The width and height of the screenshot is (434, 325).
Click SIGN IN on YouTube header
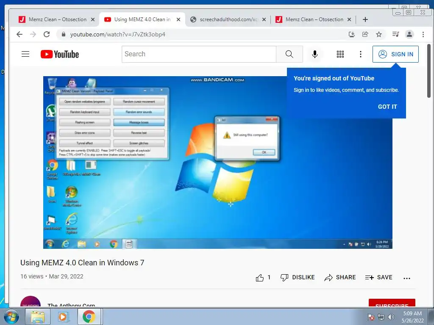(395, 54)
